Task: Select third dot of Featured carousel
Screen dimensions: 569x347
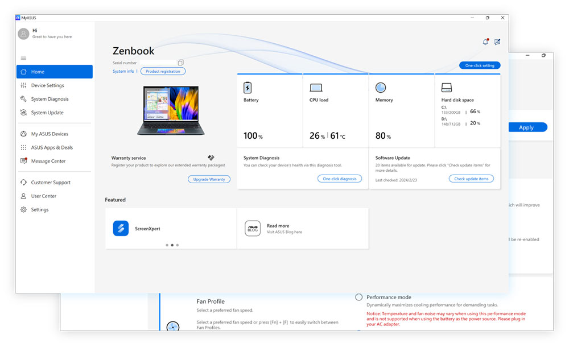Action: [x=178, y=245]
